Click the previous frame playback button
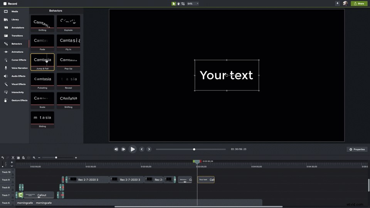The image size is (370, 208). (x=116, y=149)
